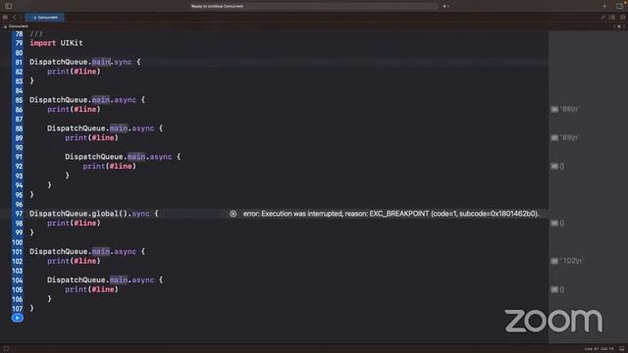This screenshot has height=353, width=628.
Task: Click the editor options icon beside split button
Action: (612, 18)
